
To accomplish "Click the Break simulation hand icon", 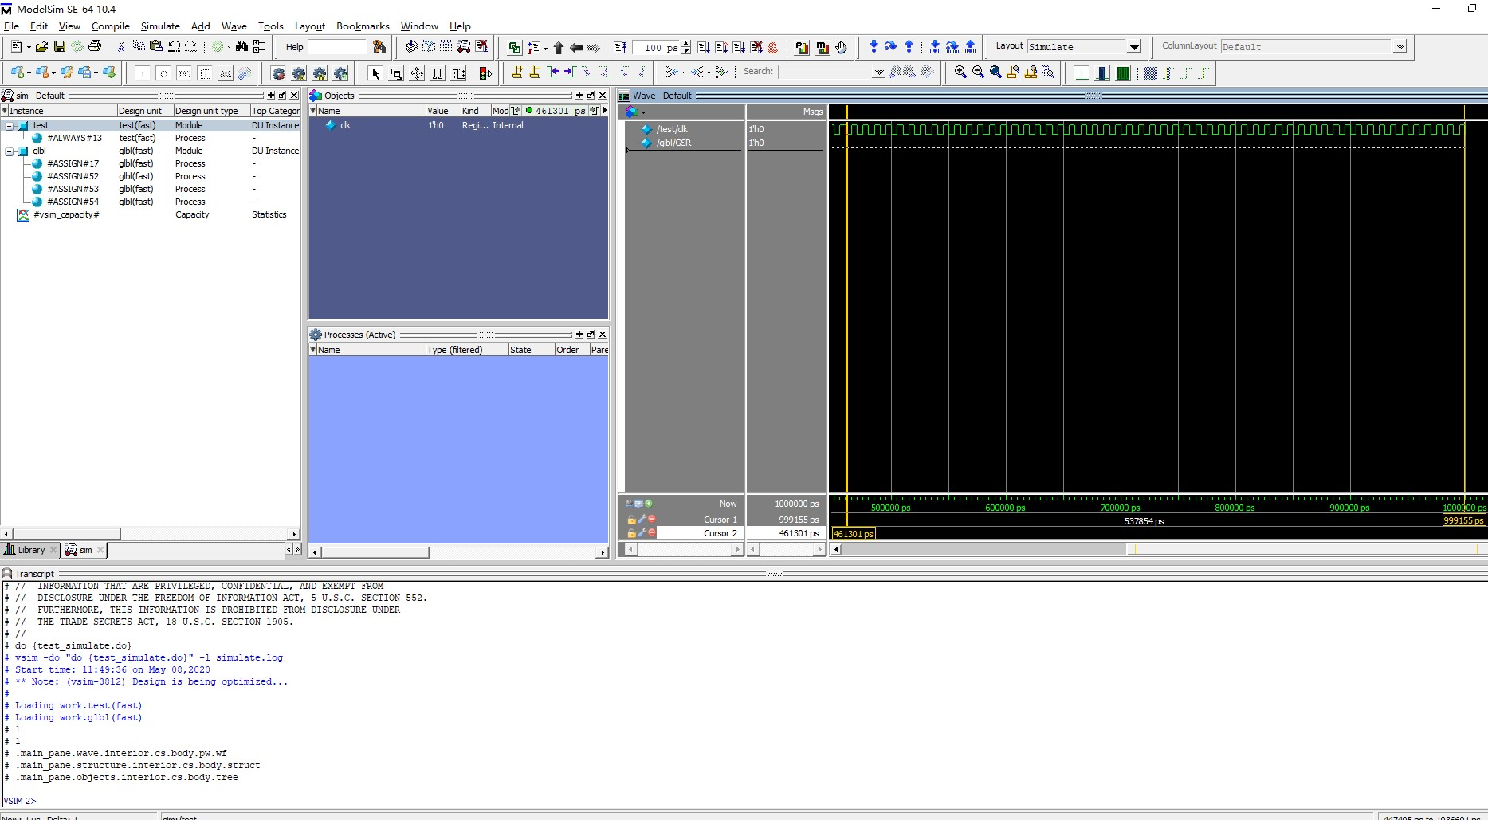I will [841, 48].
